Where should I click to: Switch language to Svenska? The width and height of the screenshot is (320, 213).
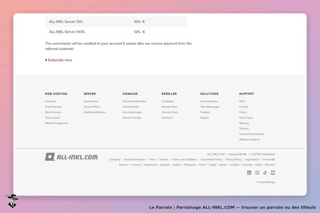(x=247, y=165)
